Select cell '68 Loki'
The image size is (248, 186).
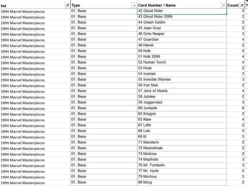[182, 131]
